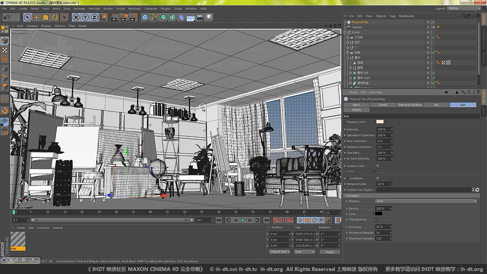
Task: Toggle the Y-axis lock icon
Action: pyautogui.click(x=85, y=17)
